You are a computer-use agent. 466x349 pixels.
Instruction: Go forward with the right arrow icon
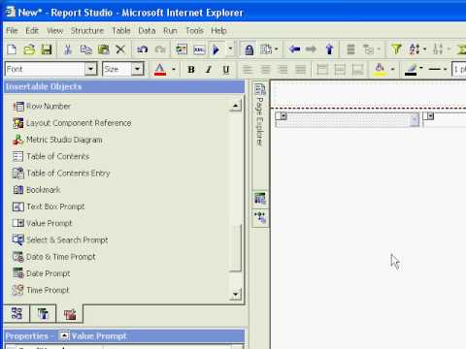pos(311,49)
